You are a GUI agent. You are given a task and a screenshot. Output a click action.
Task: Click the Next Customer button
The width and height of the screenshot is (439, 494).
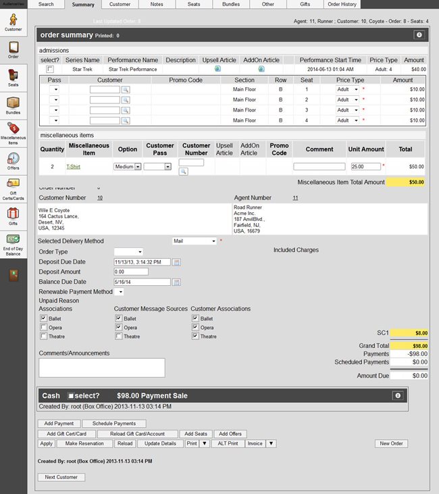pos(61,477)
